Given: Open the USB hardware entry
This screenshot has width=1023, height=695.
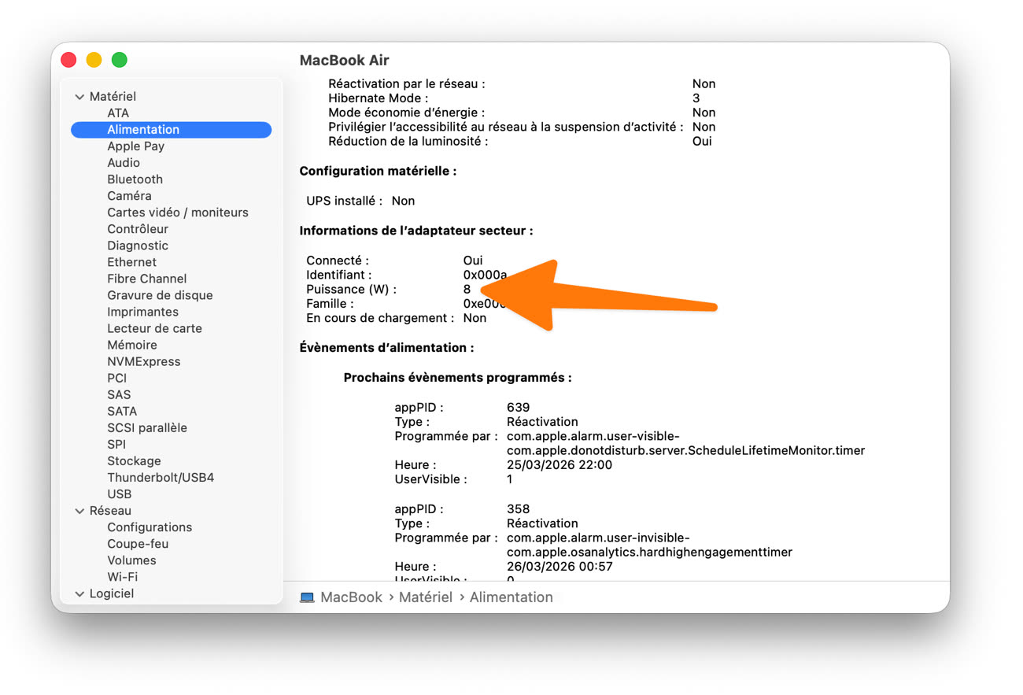Looking at the screenshot, I should click(x=119, y=494).
